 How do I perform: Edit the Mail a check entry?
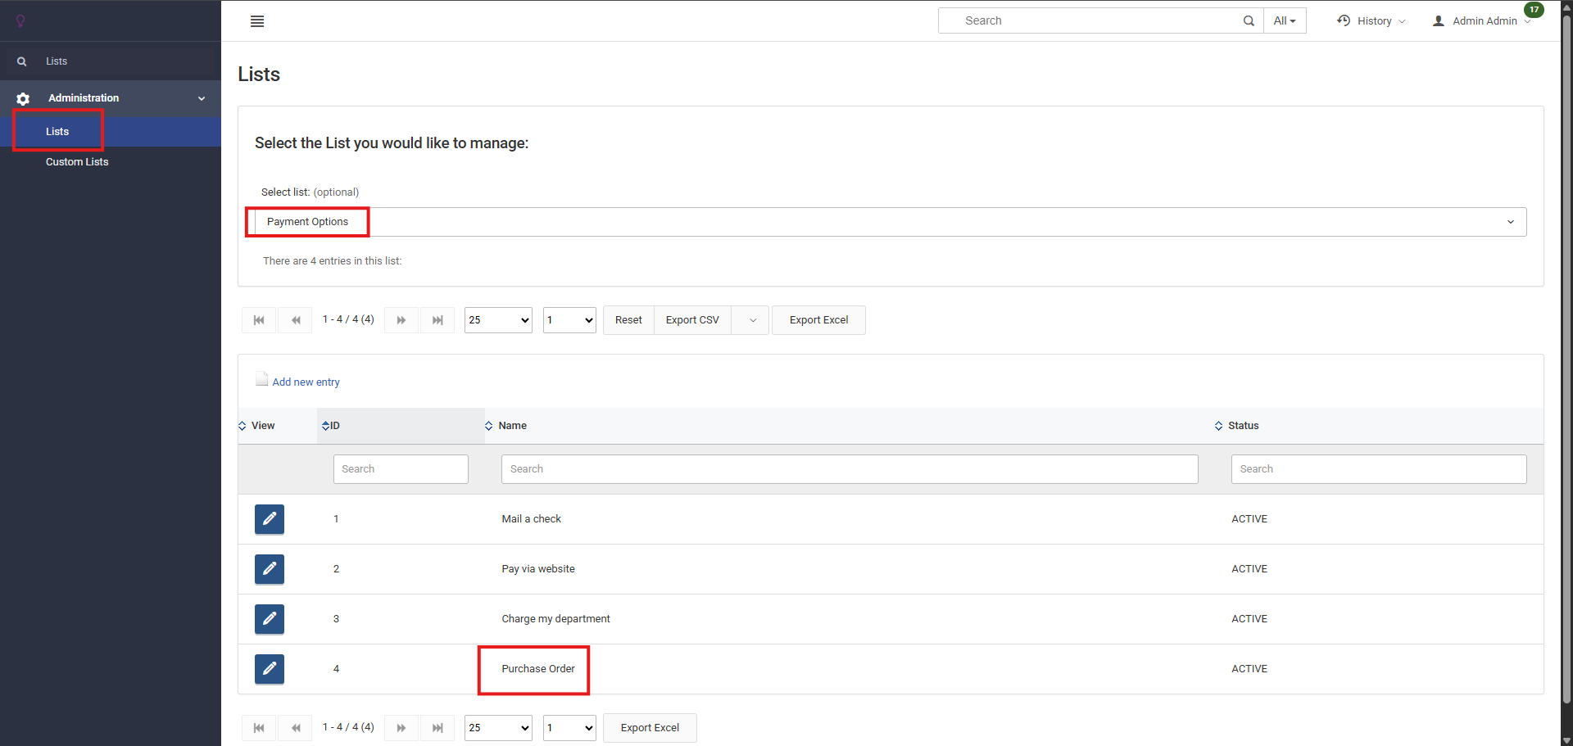(270, 519)
